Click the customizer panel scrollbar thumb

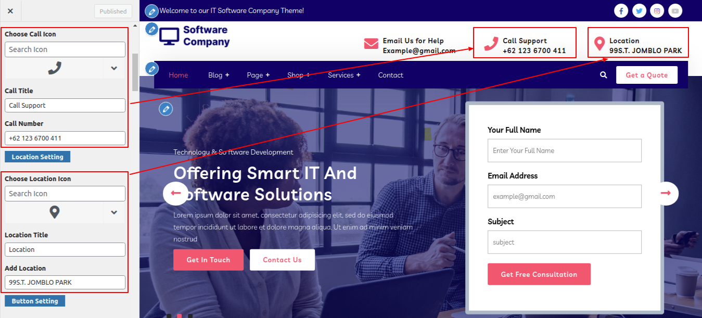tap(135, 72)
